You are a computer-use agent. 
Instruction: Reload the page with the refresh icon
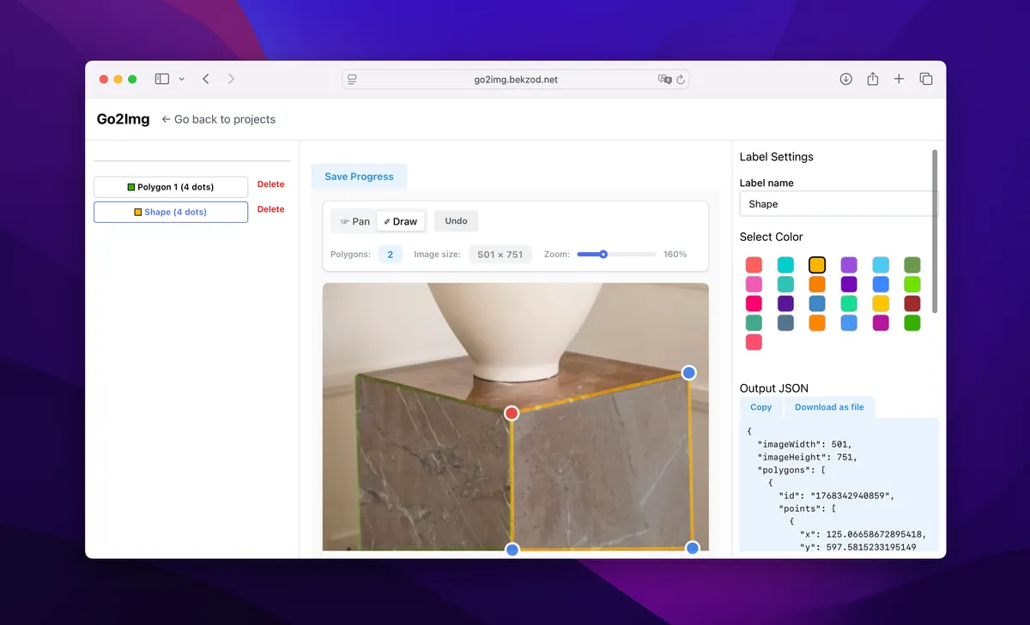pos(681,79)
